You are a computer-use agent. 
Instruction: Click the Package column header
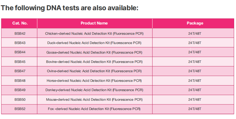(195, 23)
